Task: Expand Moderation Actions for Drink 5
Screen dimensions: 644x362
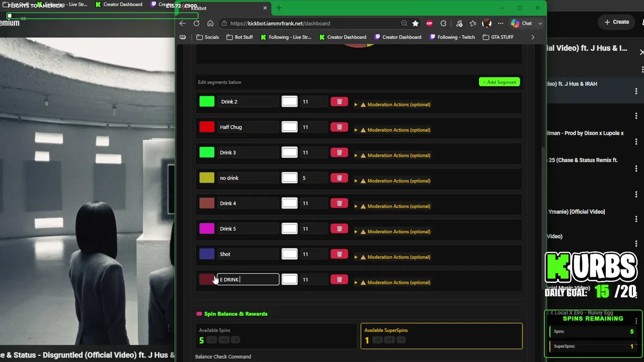Action: pos(392,231)
